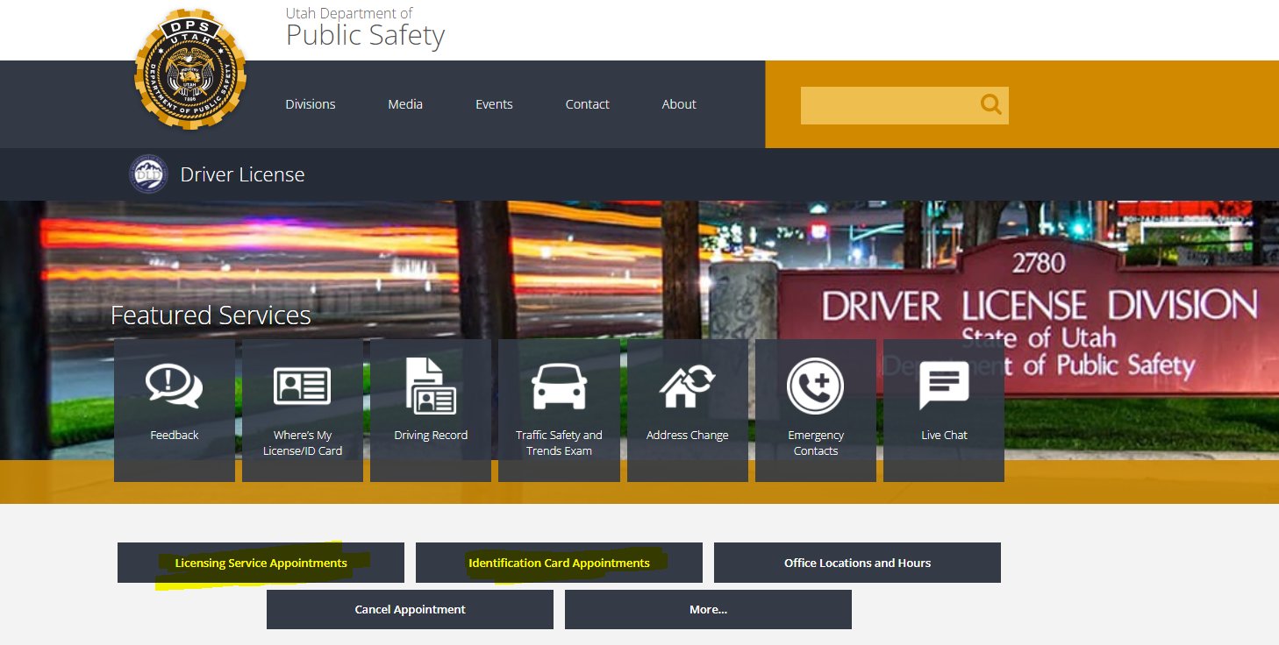Click the More... button

[x=708, y=609]
